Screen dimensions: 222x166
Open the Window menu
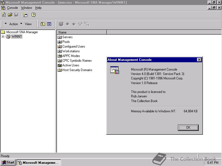click(x=26, y=8)
